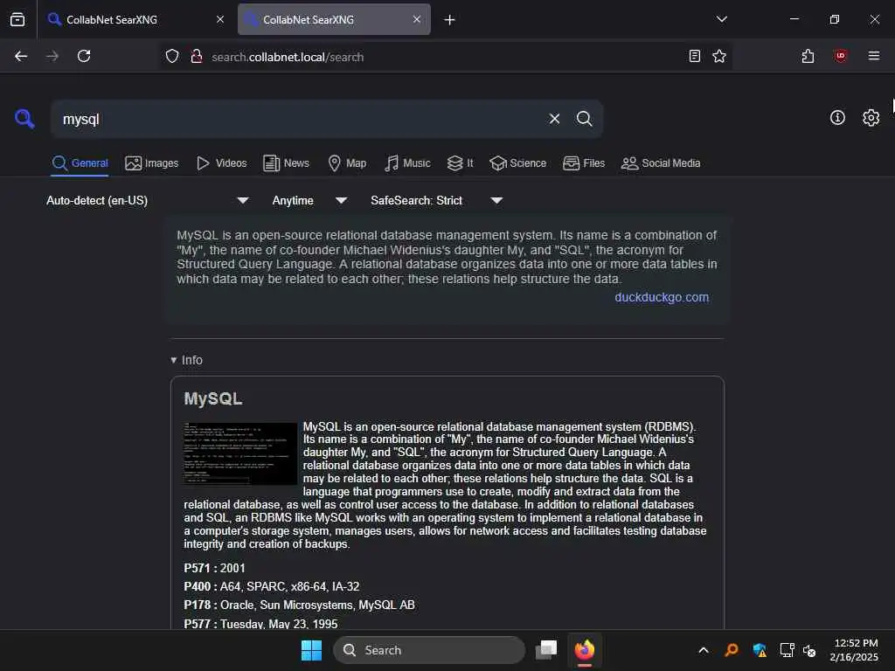Screen dimensions: 895x671
Task: Open Firefox application hamburger menu
Action: point(874,56)
